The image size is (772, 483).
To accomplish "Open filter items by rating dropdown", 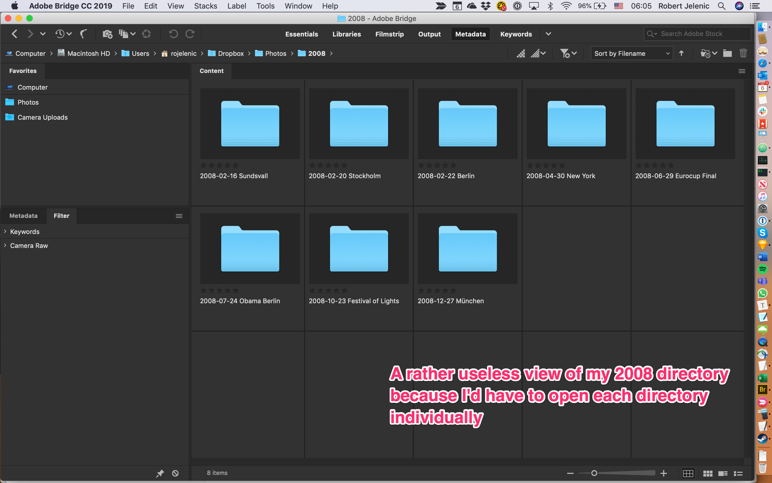I will click(568, 53).
